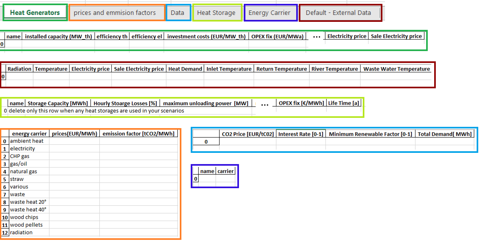Open Default - External Data tab
485x245 pixels.
click(338, 13)
